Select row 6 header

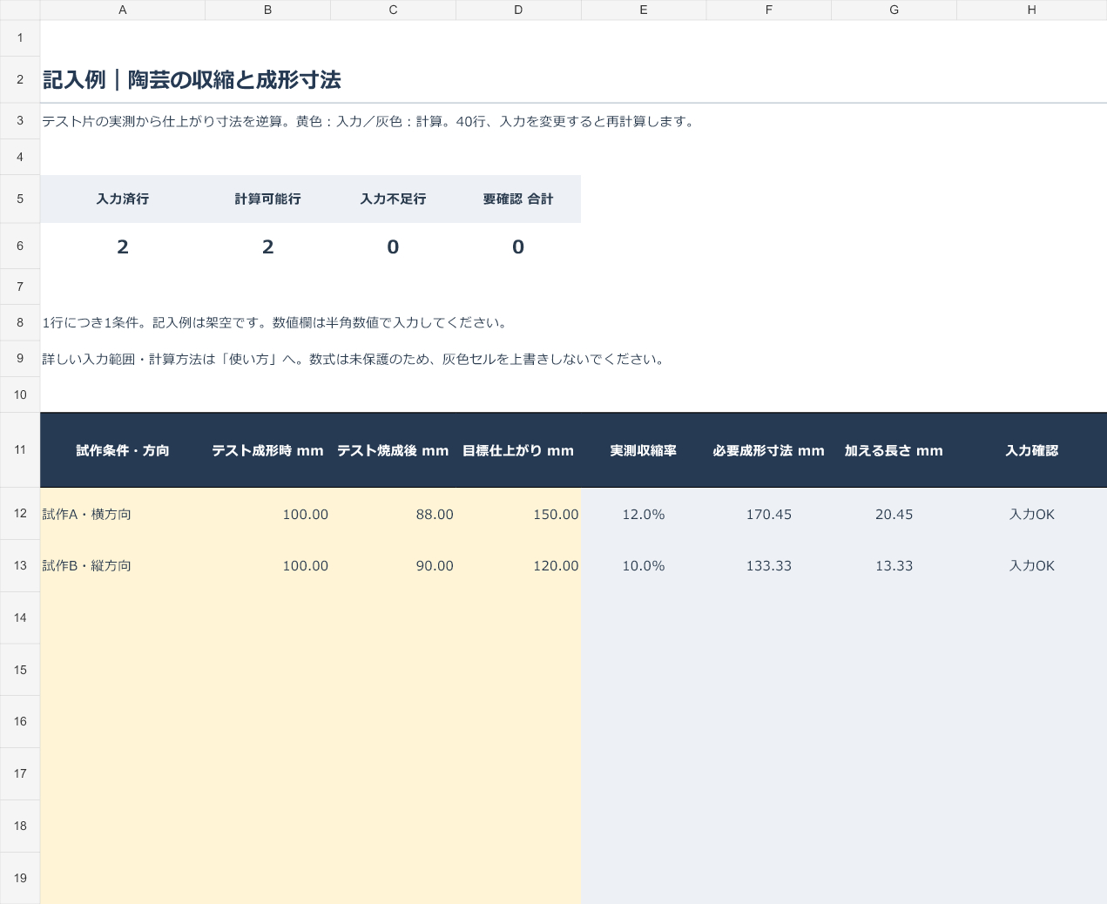(x=20, y=246)
